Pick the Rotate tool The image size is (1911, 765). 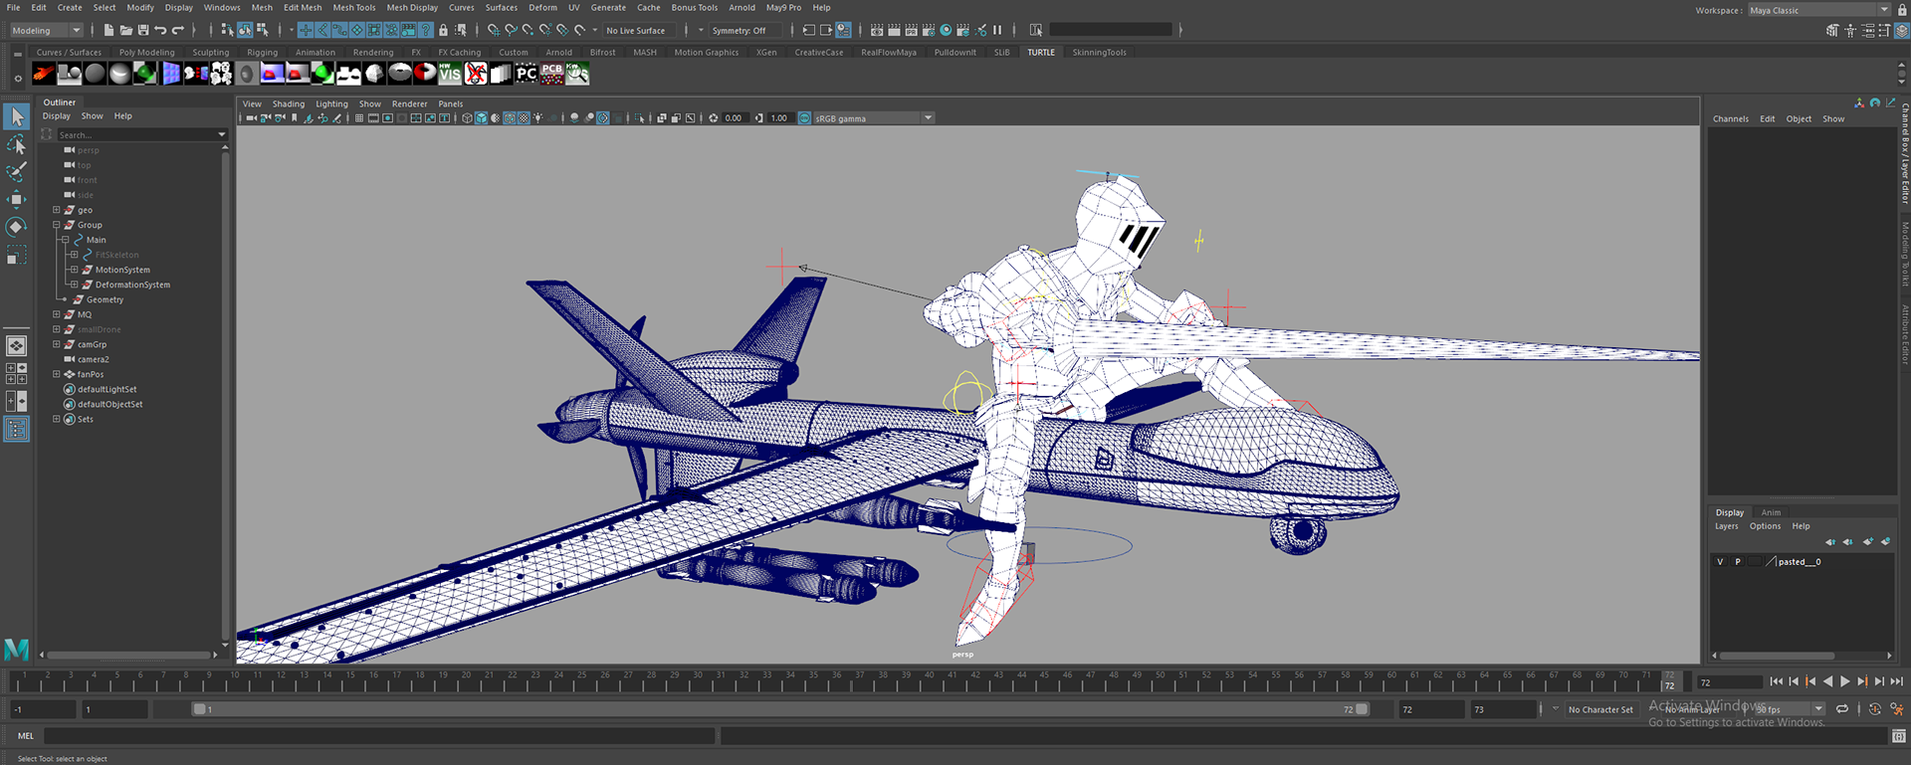pos(16,227)
